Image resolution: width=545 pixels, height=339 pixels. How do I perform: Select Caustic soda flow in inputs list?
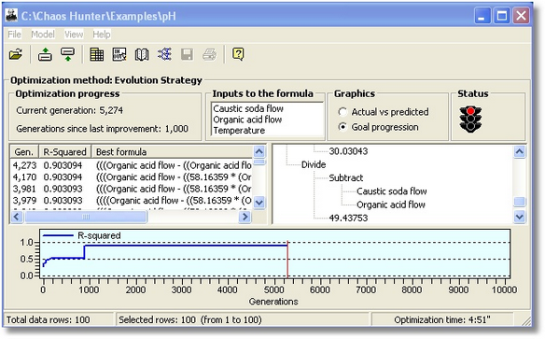(x=248, y=109)
